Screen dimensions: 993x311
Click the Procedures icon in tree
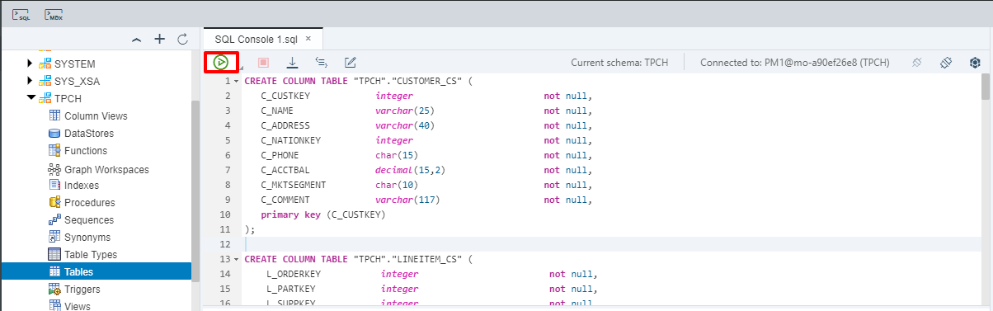54,202
